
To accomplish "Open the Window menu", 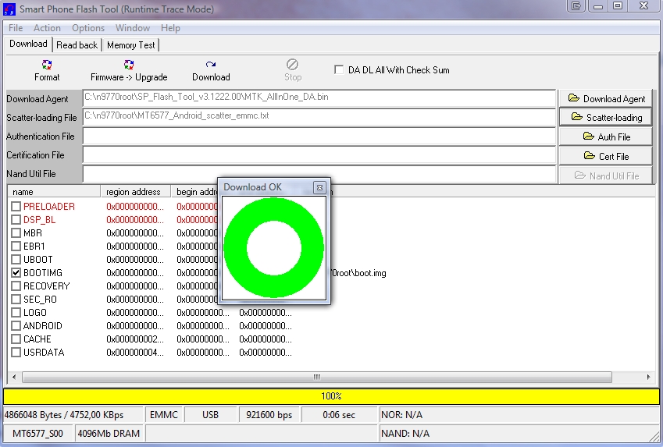I will (132, 28).
